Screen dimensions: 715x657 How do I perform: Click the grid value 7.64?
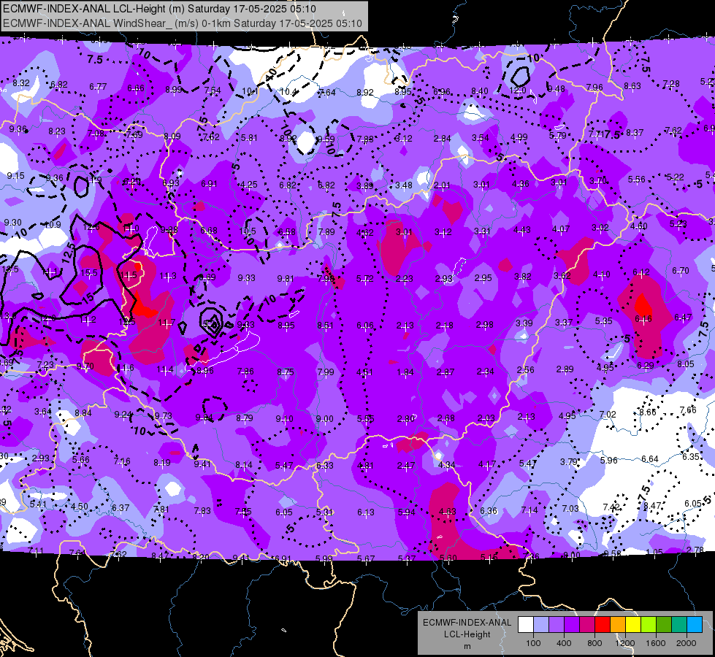[x=327, y=93]
